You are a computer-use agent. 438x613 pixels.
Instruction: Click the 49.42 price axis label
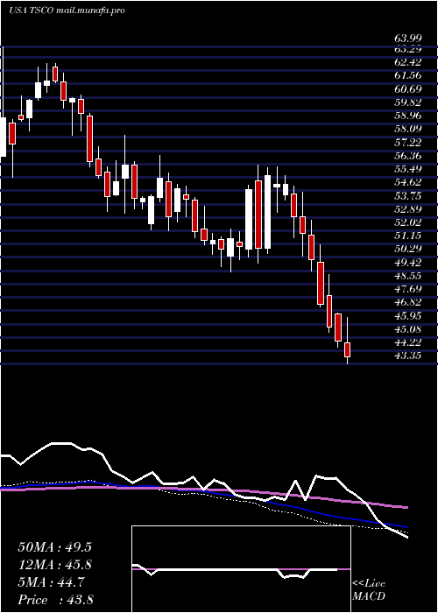tap(408, 262)
